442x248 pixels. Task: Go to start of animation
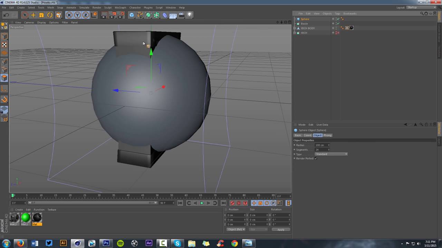[x=180, y=203]
